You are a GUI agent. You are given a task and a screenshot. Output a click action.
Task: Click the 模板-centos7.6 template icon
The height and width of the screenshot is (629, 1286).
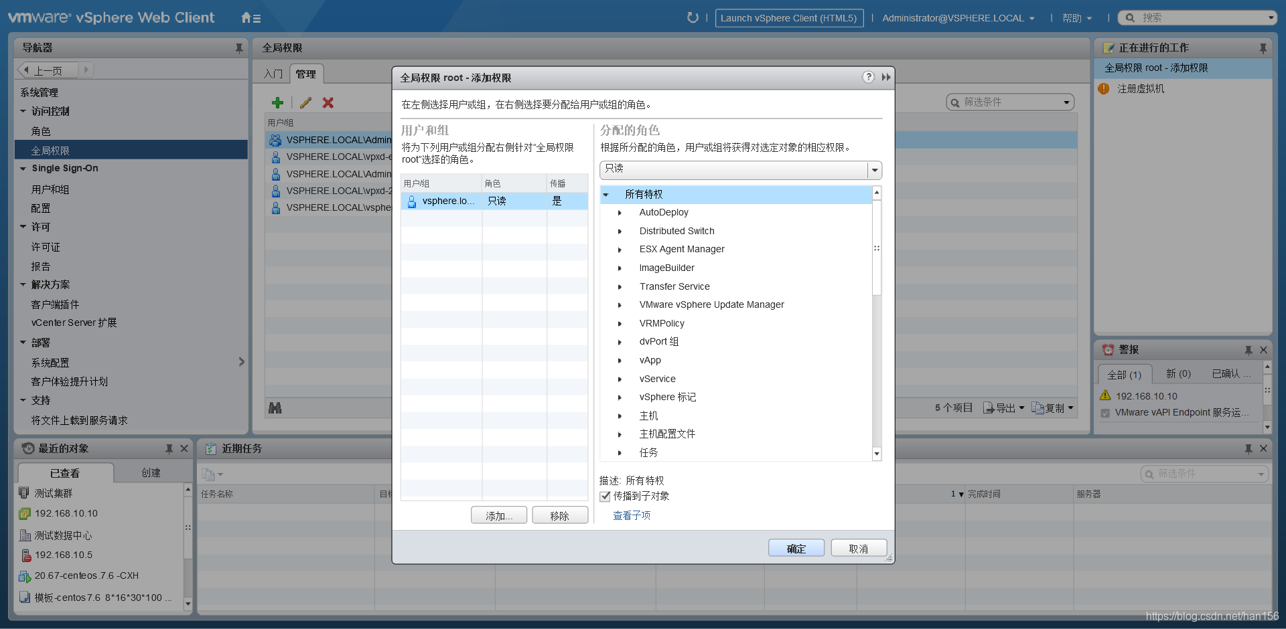(x=25, y=597)
